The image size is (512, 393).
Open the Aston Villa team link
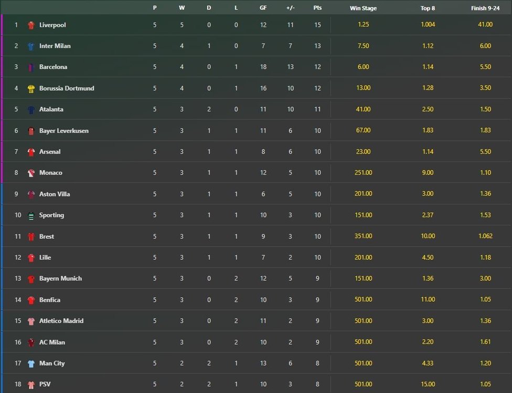point(55,194)
